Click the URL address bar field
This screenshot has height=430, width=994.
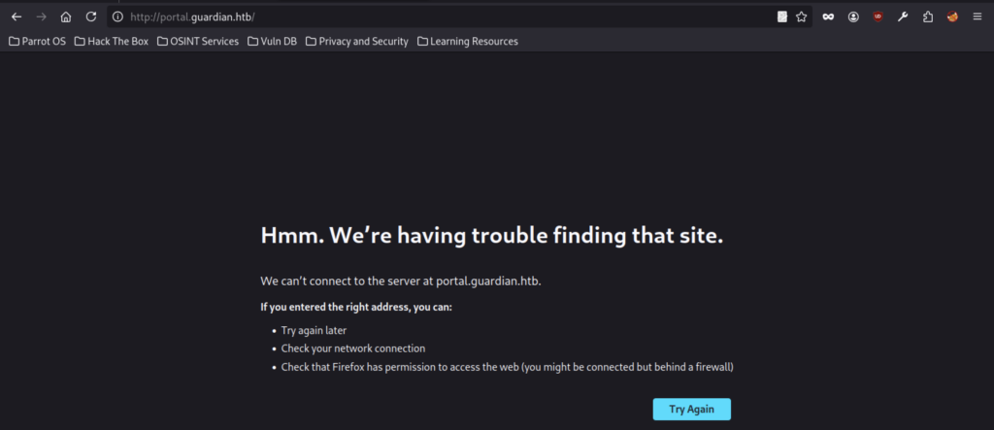click(437, 17)
